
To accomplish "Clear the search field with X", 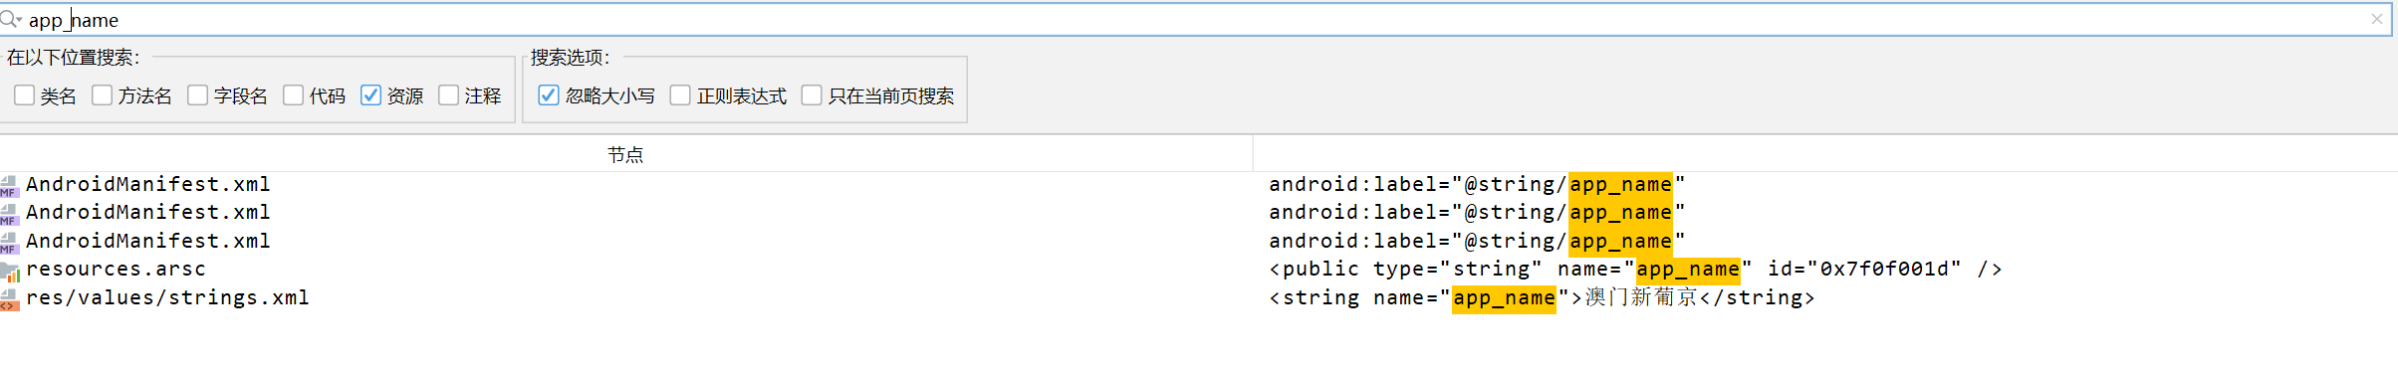I will (2376, 19).
